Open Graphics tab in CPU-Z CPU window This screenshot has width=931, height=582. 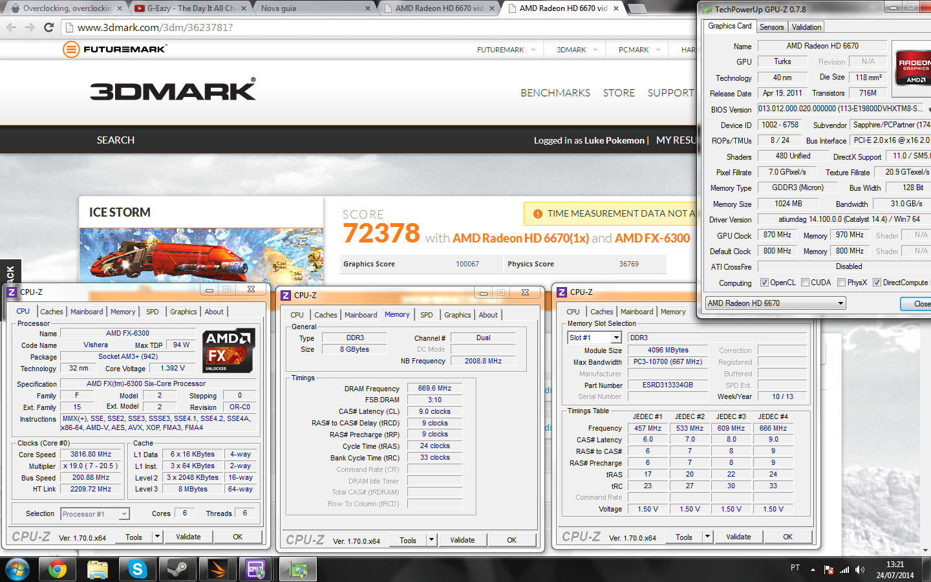point(184,312)
